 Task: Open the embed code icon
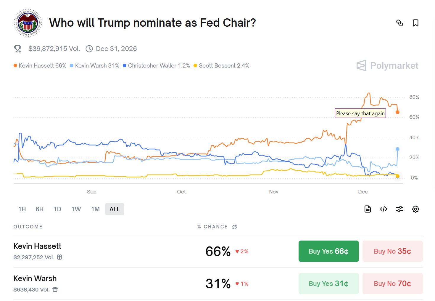384,209
